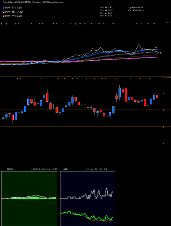Image resolution: width=171 pixels, height=226 pixels.
Task: Click the 'Pre C: 5.70' value
Action: point(106,16)
